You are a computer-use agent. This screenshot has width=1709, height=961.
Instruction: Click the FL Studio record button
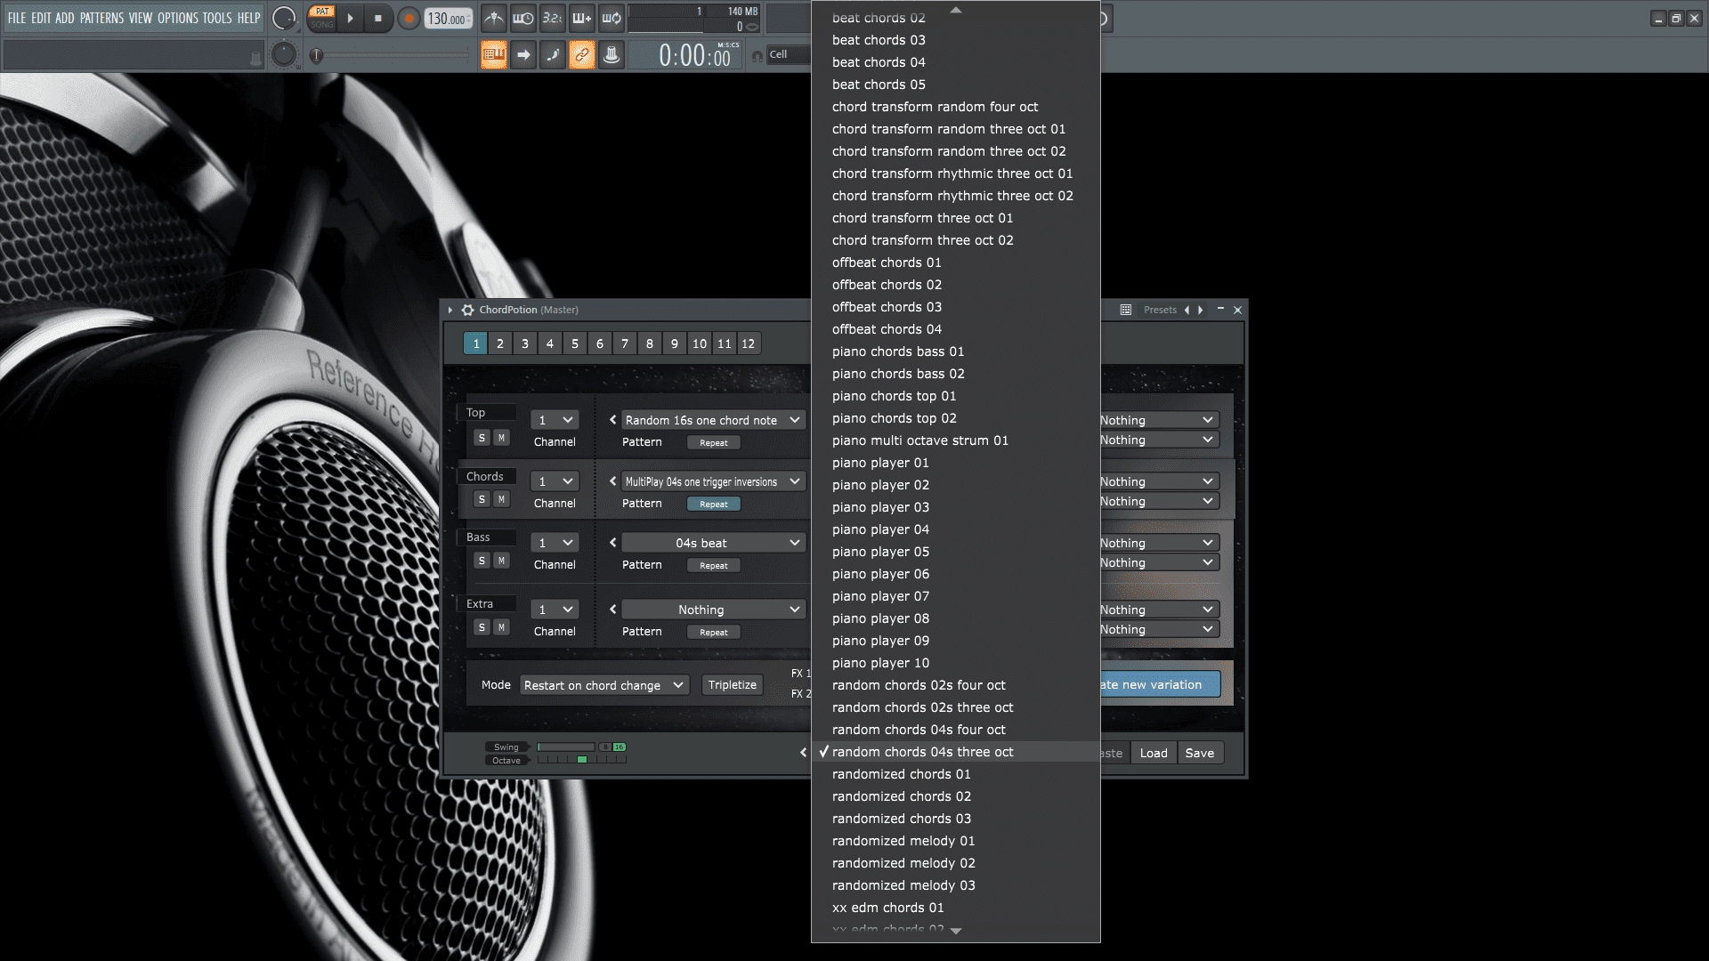(x=409, y=19)
